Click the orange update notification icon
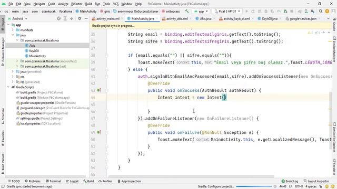 point(327,11)
